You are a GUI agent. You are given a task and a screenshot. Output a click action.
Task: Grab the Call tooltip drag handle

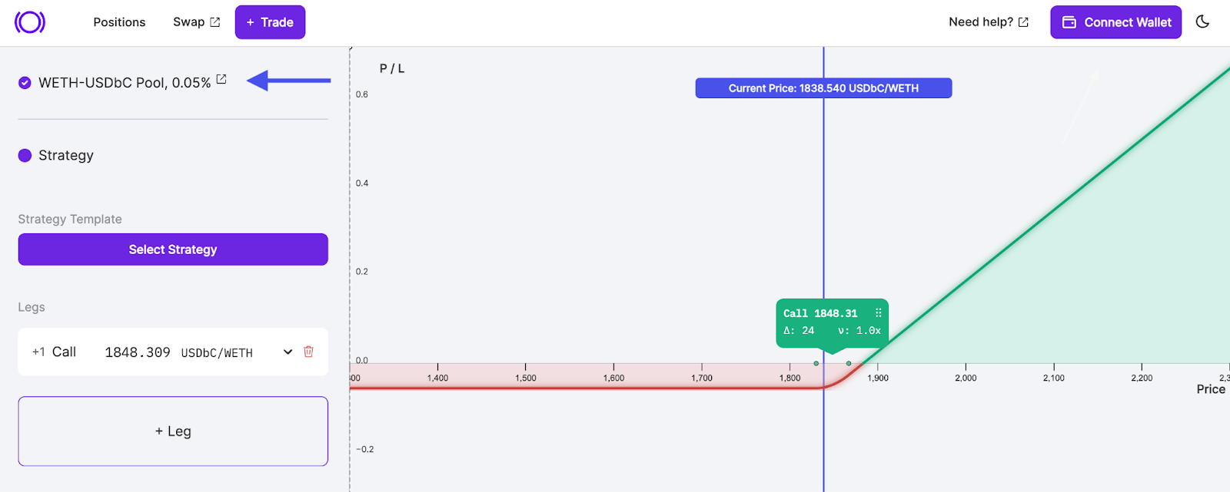pos(878,313)
